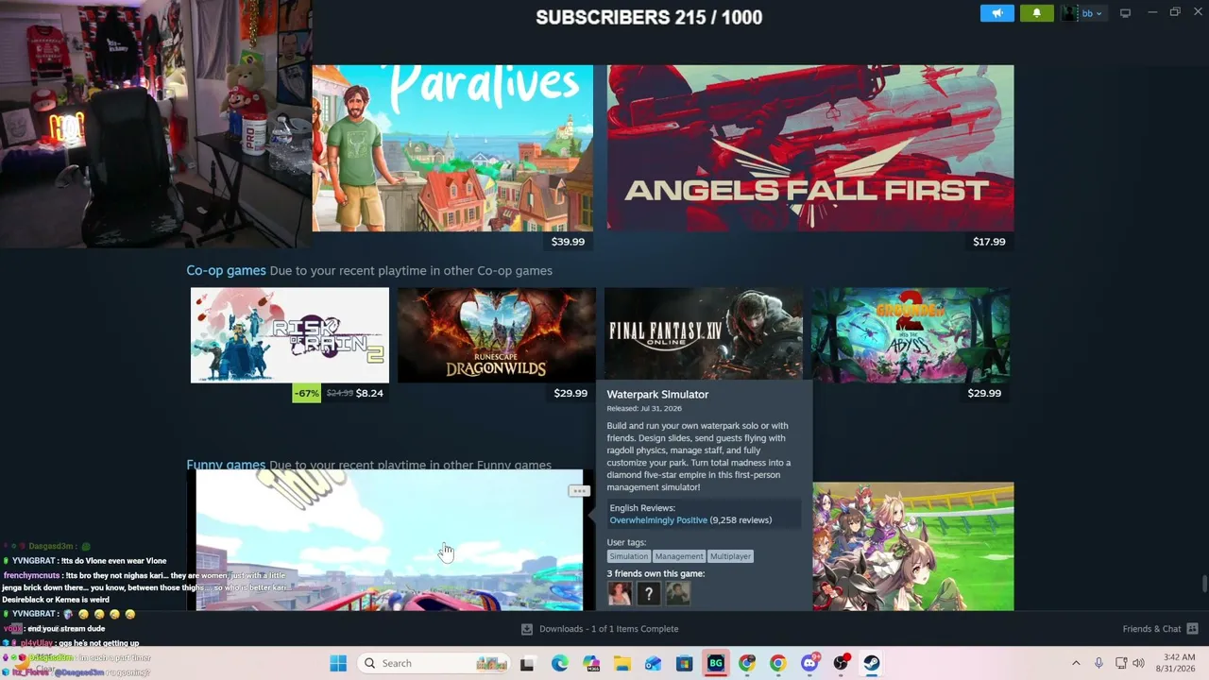Open Microsoft Store from taskbar
Image resolution: width=1209 pixels, height=680 pixels.
pyautogui.click(x=684, y=663)
